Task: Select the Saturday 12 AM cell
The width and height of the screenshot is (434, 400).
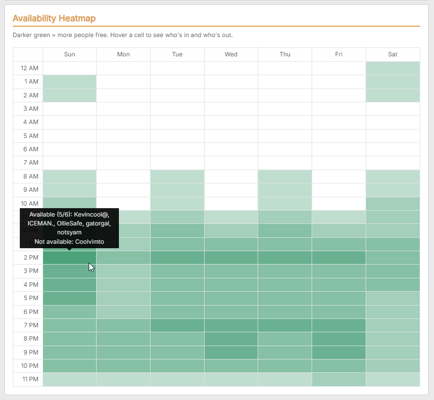Action: 393,68
